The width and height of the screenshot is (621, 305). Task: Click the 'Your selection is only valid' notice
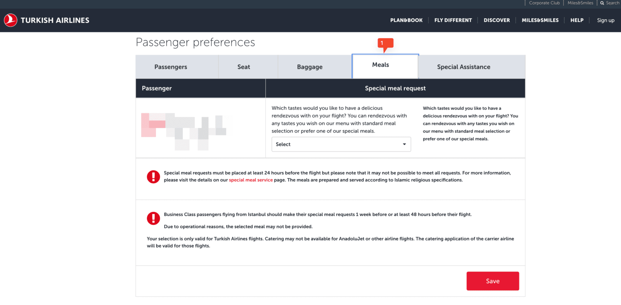click(x=331, y=242)
